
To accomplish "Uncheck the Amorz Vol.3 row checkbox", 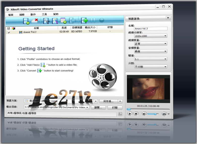I will 9,33.
